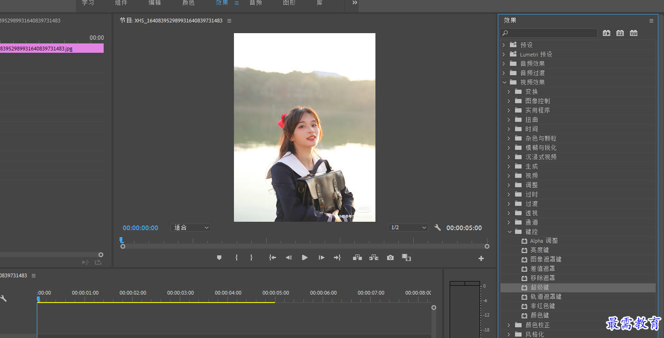Viewport: 664px width, 338px height.
Task: Switch to the 组件 workspace tab
Action: pyautogui.click(x=121, y=3)
